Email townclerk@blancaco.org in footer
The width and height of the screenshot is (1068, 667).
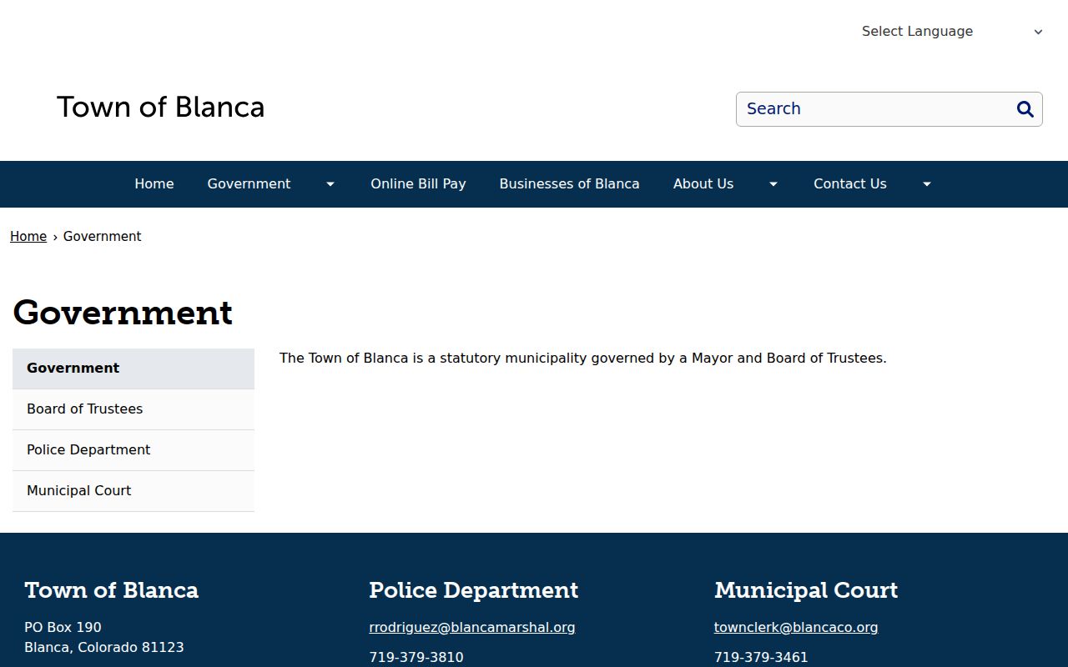pos(796,628)
